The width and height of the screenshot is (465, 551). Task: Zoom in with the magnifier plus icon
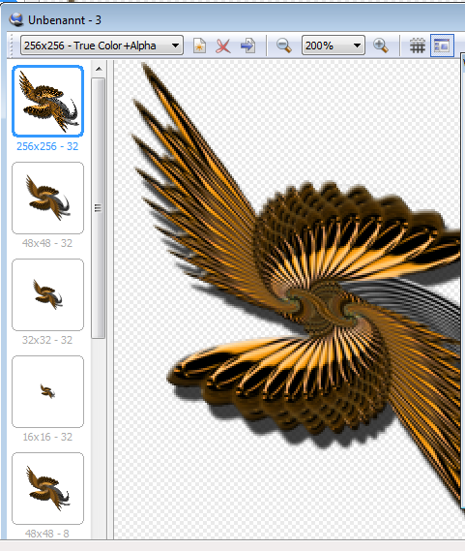[381, 46]
